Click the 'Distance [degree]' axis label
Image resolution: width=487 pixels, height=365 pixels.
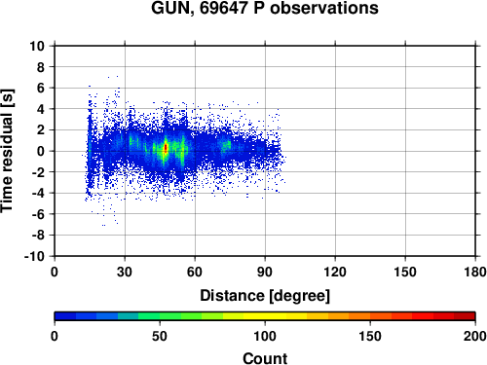click(265, 296)
